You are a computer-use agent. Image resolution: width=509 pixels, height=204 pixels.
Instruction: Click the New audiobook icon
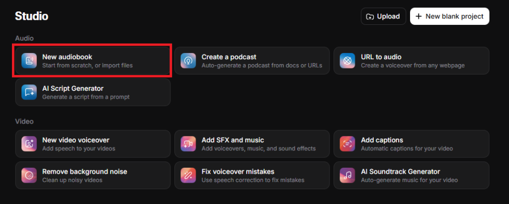click(29, 61)
